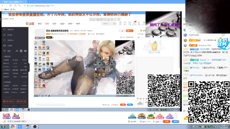This screenshot has width=230, height=129.
Task: Open the 打榜大厅 activity icon
Action: click(x=16, y=116)
